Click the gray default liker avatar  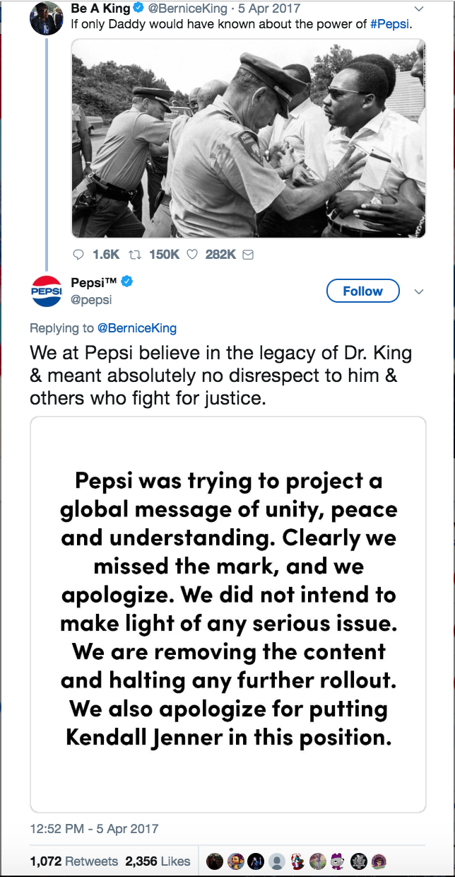pos(277,861)
